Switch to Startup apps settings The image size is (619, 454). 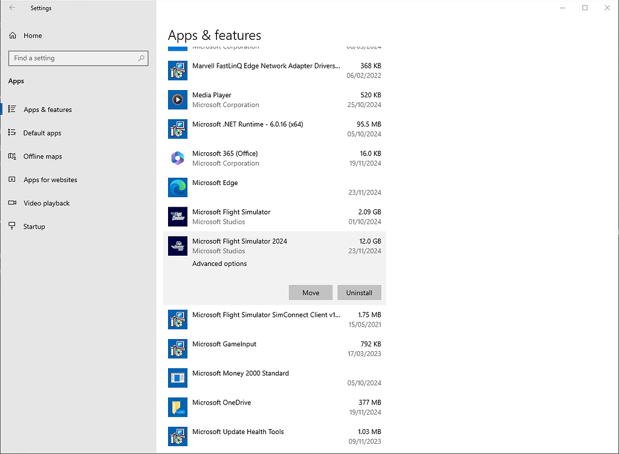pyautogui.click(x=34, y=227)
